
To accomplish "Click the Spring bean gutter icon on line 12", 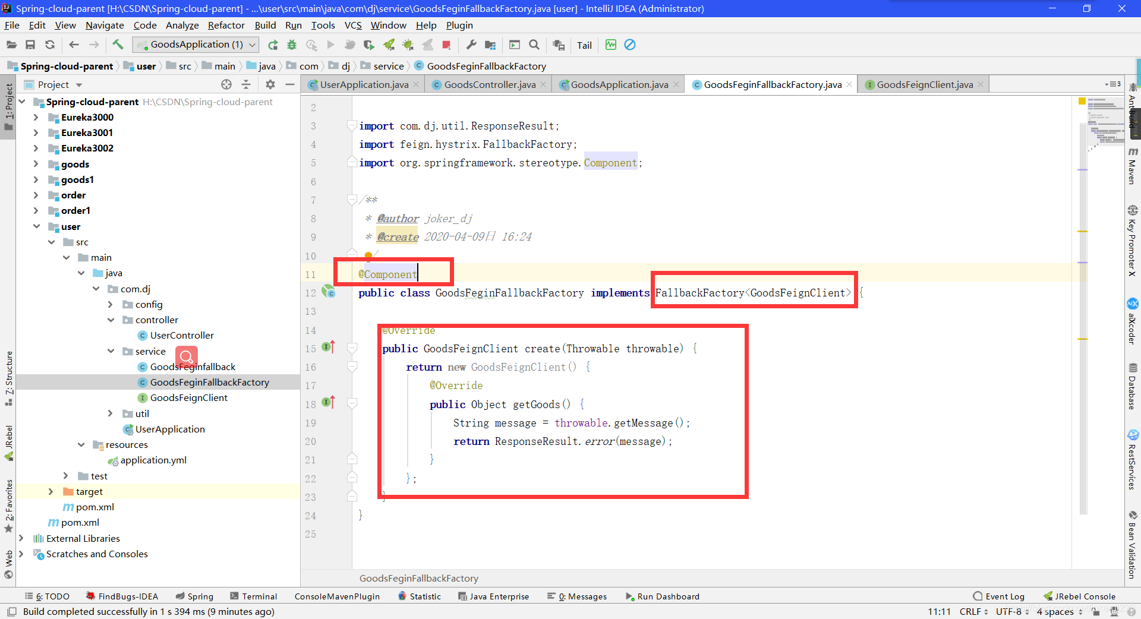I will (328, 291).
